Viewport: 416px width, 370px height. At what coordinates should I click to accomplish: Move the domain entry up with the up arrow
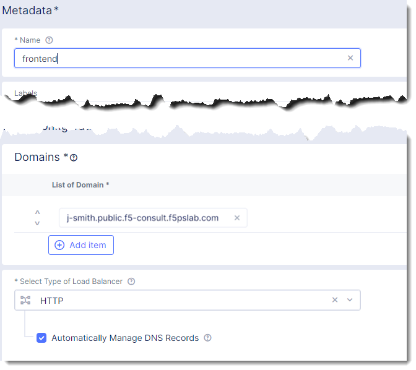coord(37,212)
